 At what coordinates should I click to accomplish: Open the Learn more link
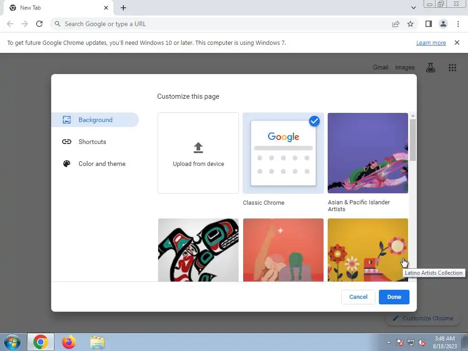click(x=431, y=43)
